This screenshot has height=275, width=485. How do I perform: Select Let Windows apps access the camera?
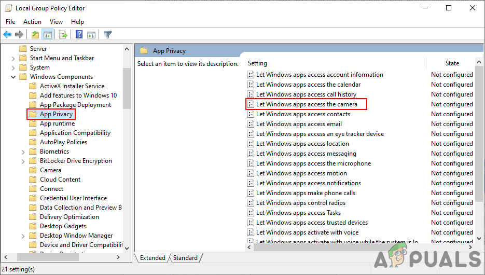pos(307,104)
